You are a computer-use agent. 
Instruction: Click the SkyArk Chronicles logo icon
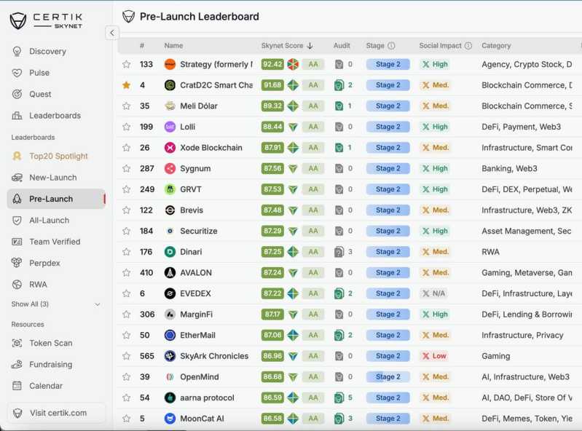point(170,356)
